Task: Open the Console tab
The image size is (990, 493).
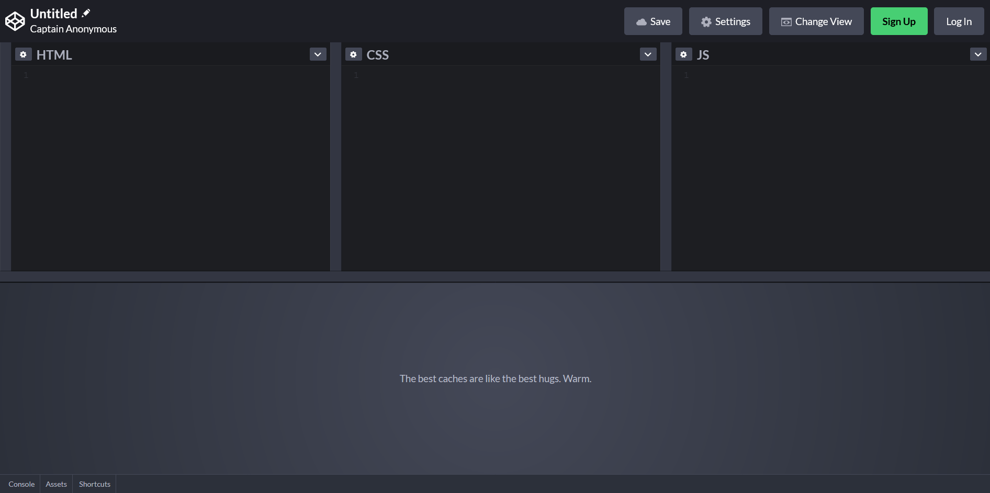Action: coord(21,484)
